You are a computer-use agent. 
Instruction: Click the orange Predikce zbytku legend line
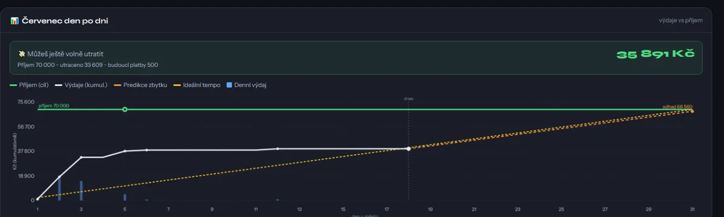click(118, 85)
